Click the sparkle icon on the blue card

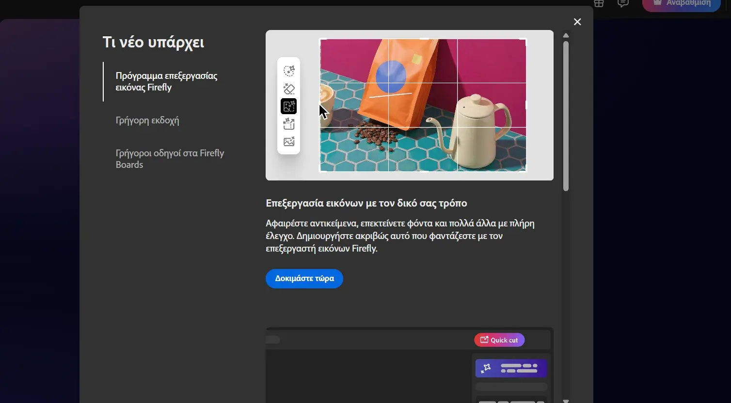point(486,368)
